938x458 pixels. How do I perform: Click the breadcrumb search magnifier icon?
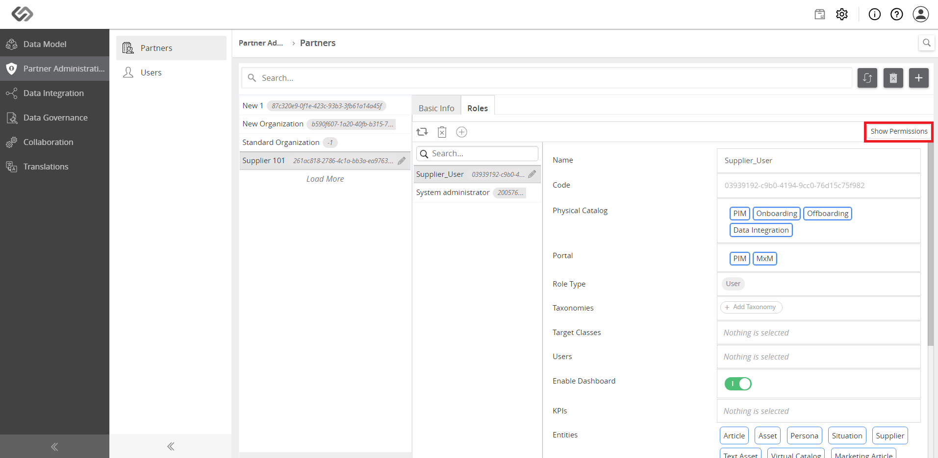coord(926,43)
